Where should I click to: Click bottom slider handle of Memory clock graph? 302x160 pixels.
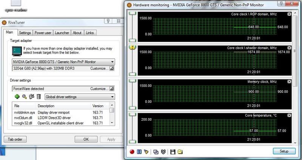(133, 108)
